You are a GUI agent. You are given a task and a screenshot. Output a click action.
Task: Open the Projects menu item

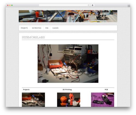pyautogui.click(x=24, y=28)
